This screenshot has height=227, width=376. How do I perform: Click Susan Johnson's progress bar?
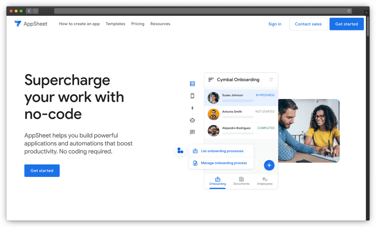pos(238,100)
